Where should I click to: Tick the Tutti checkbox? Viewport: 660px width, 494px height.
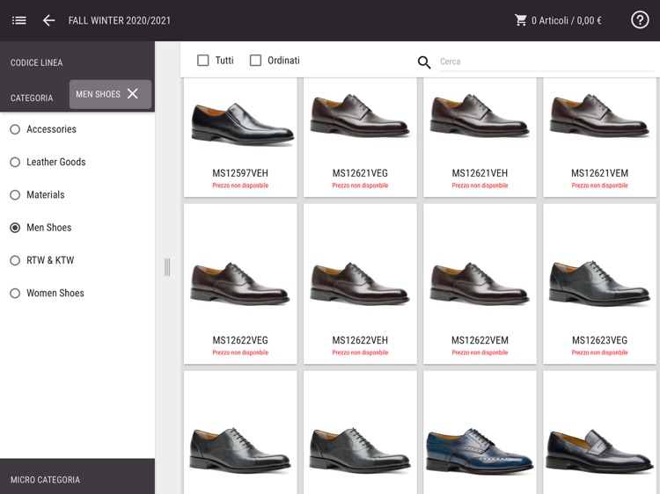[x=203, y=61]
